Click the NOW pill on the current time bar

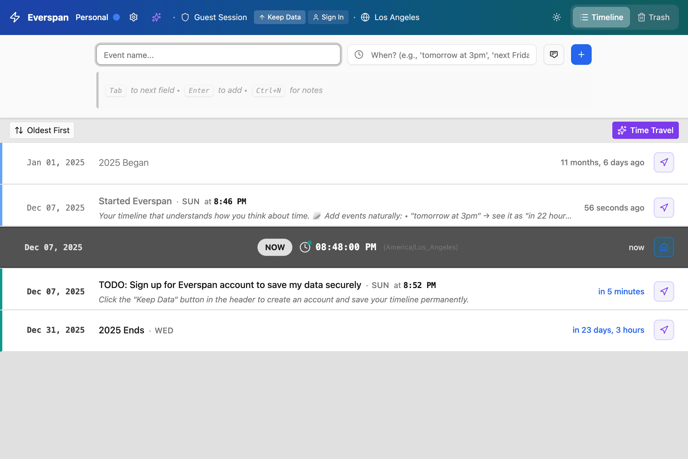[x=274, y=247]
